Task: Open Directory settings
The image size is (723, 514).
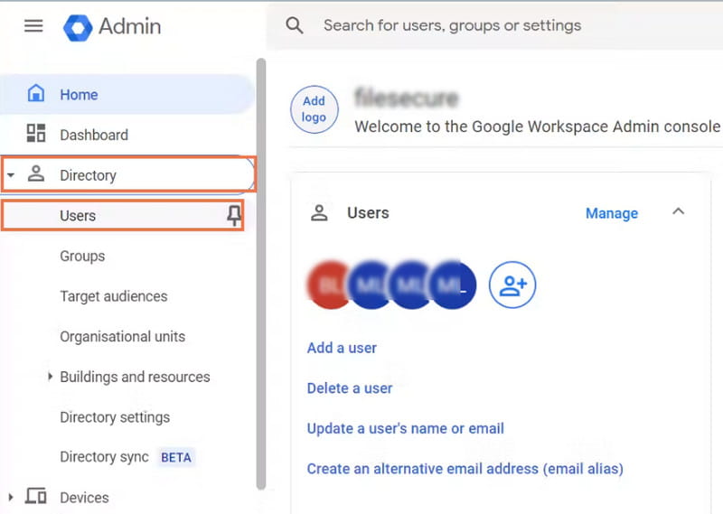Action: tap(115, 417)
